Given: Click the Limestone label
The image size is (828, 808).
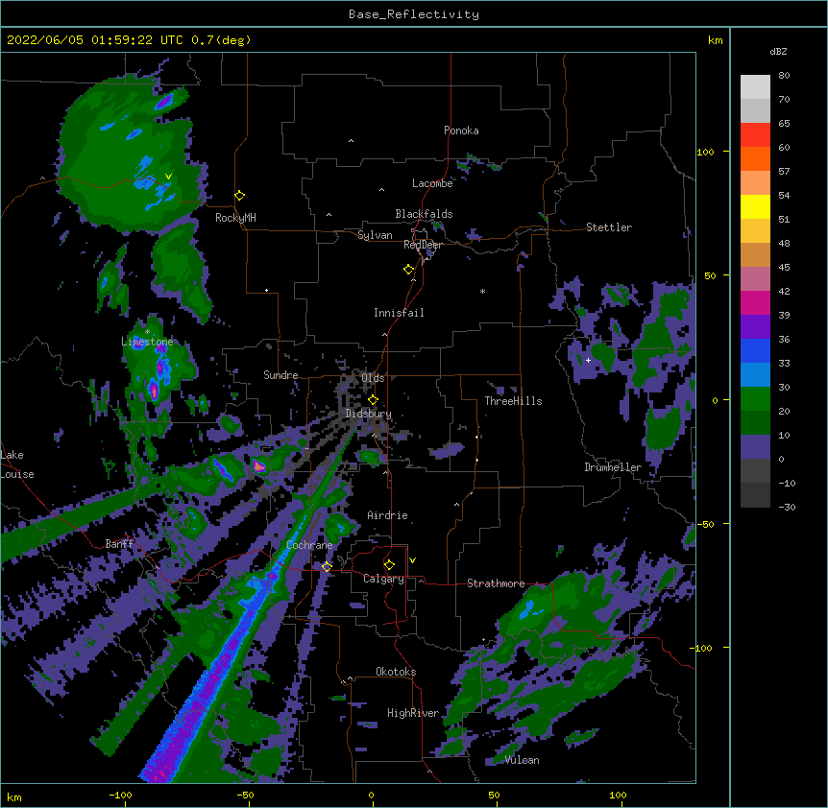Looking at the screenshot, I should point(147,342).
